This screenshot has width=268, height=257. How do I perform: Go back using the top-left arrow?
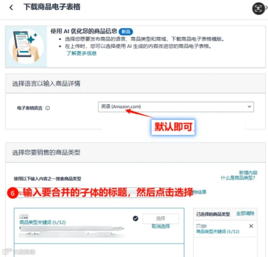point(11,7)
